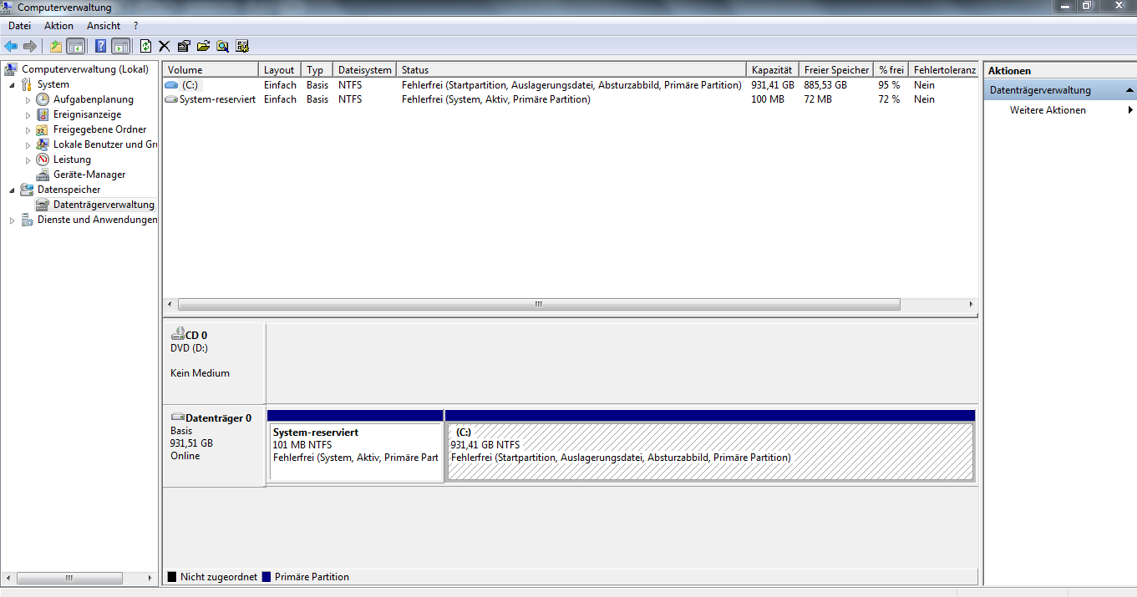Sort by the Freier Speicher column header
This screenshot has height=597, width=1137.
pyautogui.click(x=836, y=70)
